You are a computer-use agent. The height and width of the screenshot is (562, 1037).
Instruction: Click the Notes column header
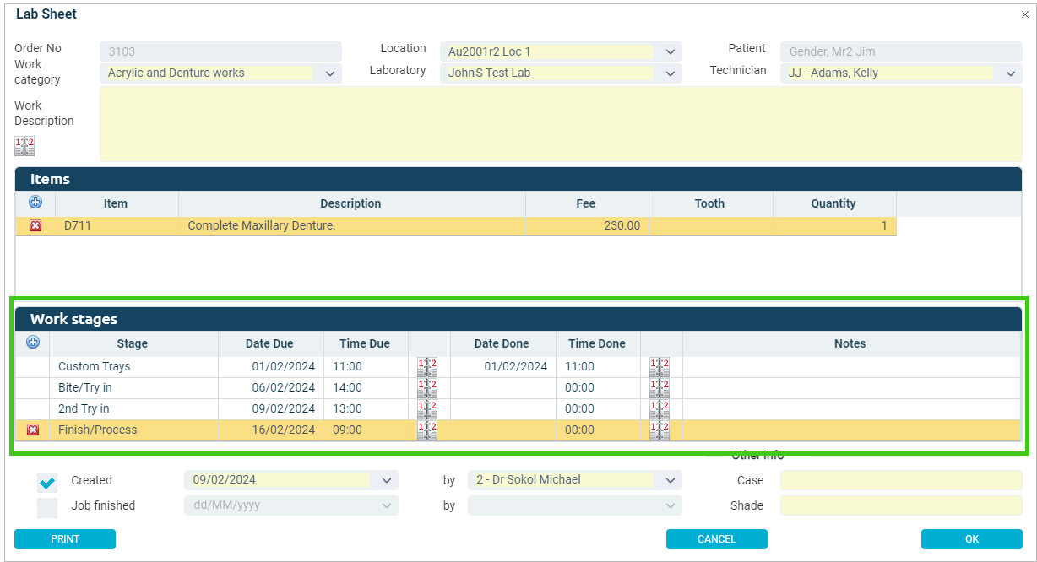(850, 343)
